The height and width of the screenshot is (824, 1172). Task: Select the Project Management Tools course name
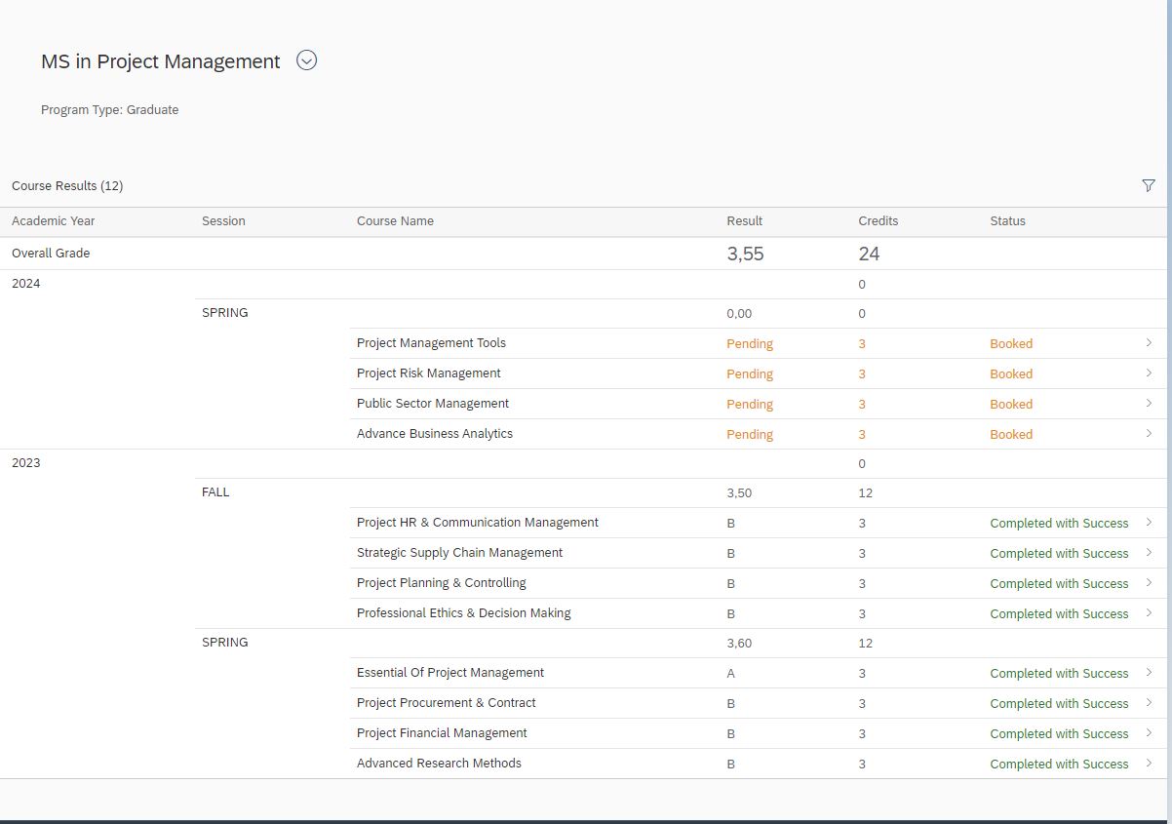coord(431,343)
